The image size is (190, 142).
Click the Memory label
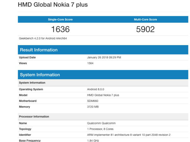24,107
